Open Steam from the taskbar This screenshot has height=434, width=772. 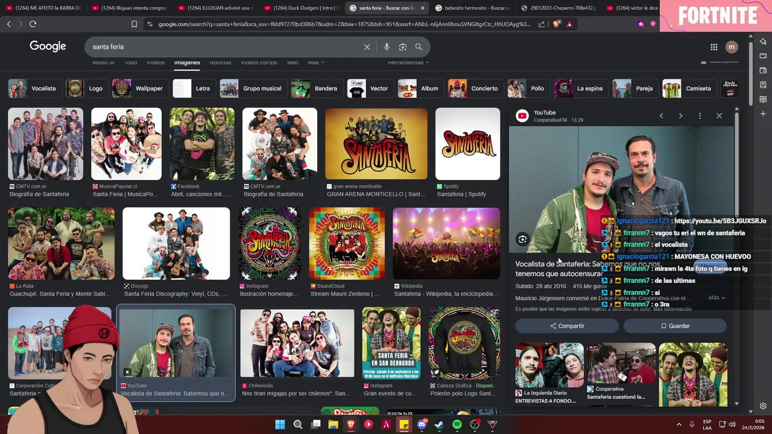(x=439, y=425)
